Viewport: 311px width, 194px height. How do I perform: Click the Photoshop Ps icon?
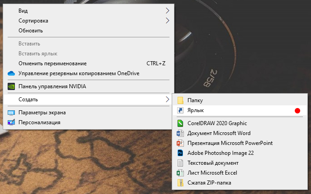(x=180, y=153)
